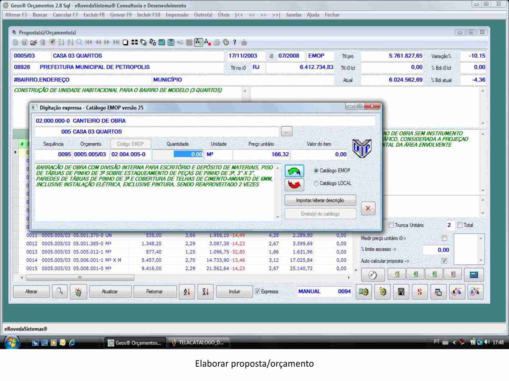Click the red X cancel button in express dialog
The height and width of the screenshot is (381, 509).
368,208
